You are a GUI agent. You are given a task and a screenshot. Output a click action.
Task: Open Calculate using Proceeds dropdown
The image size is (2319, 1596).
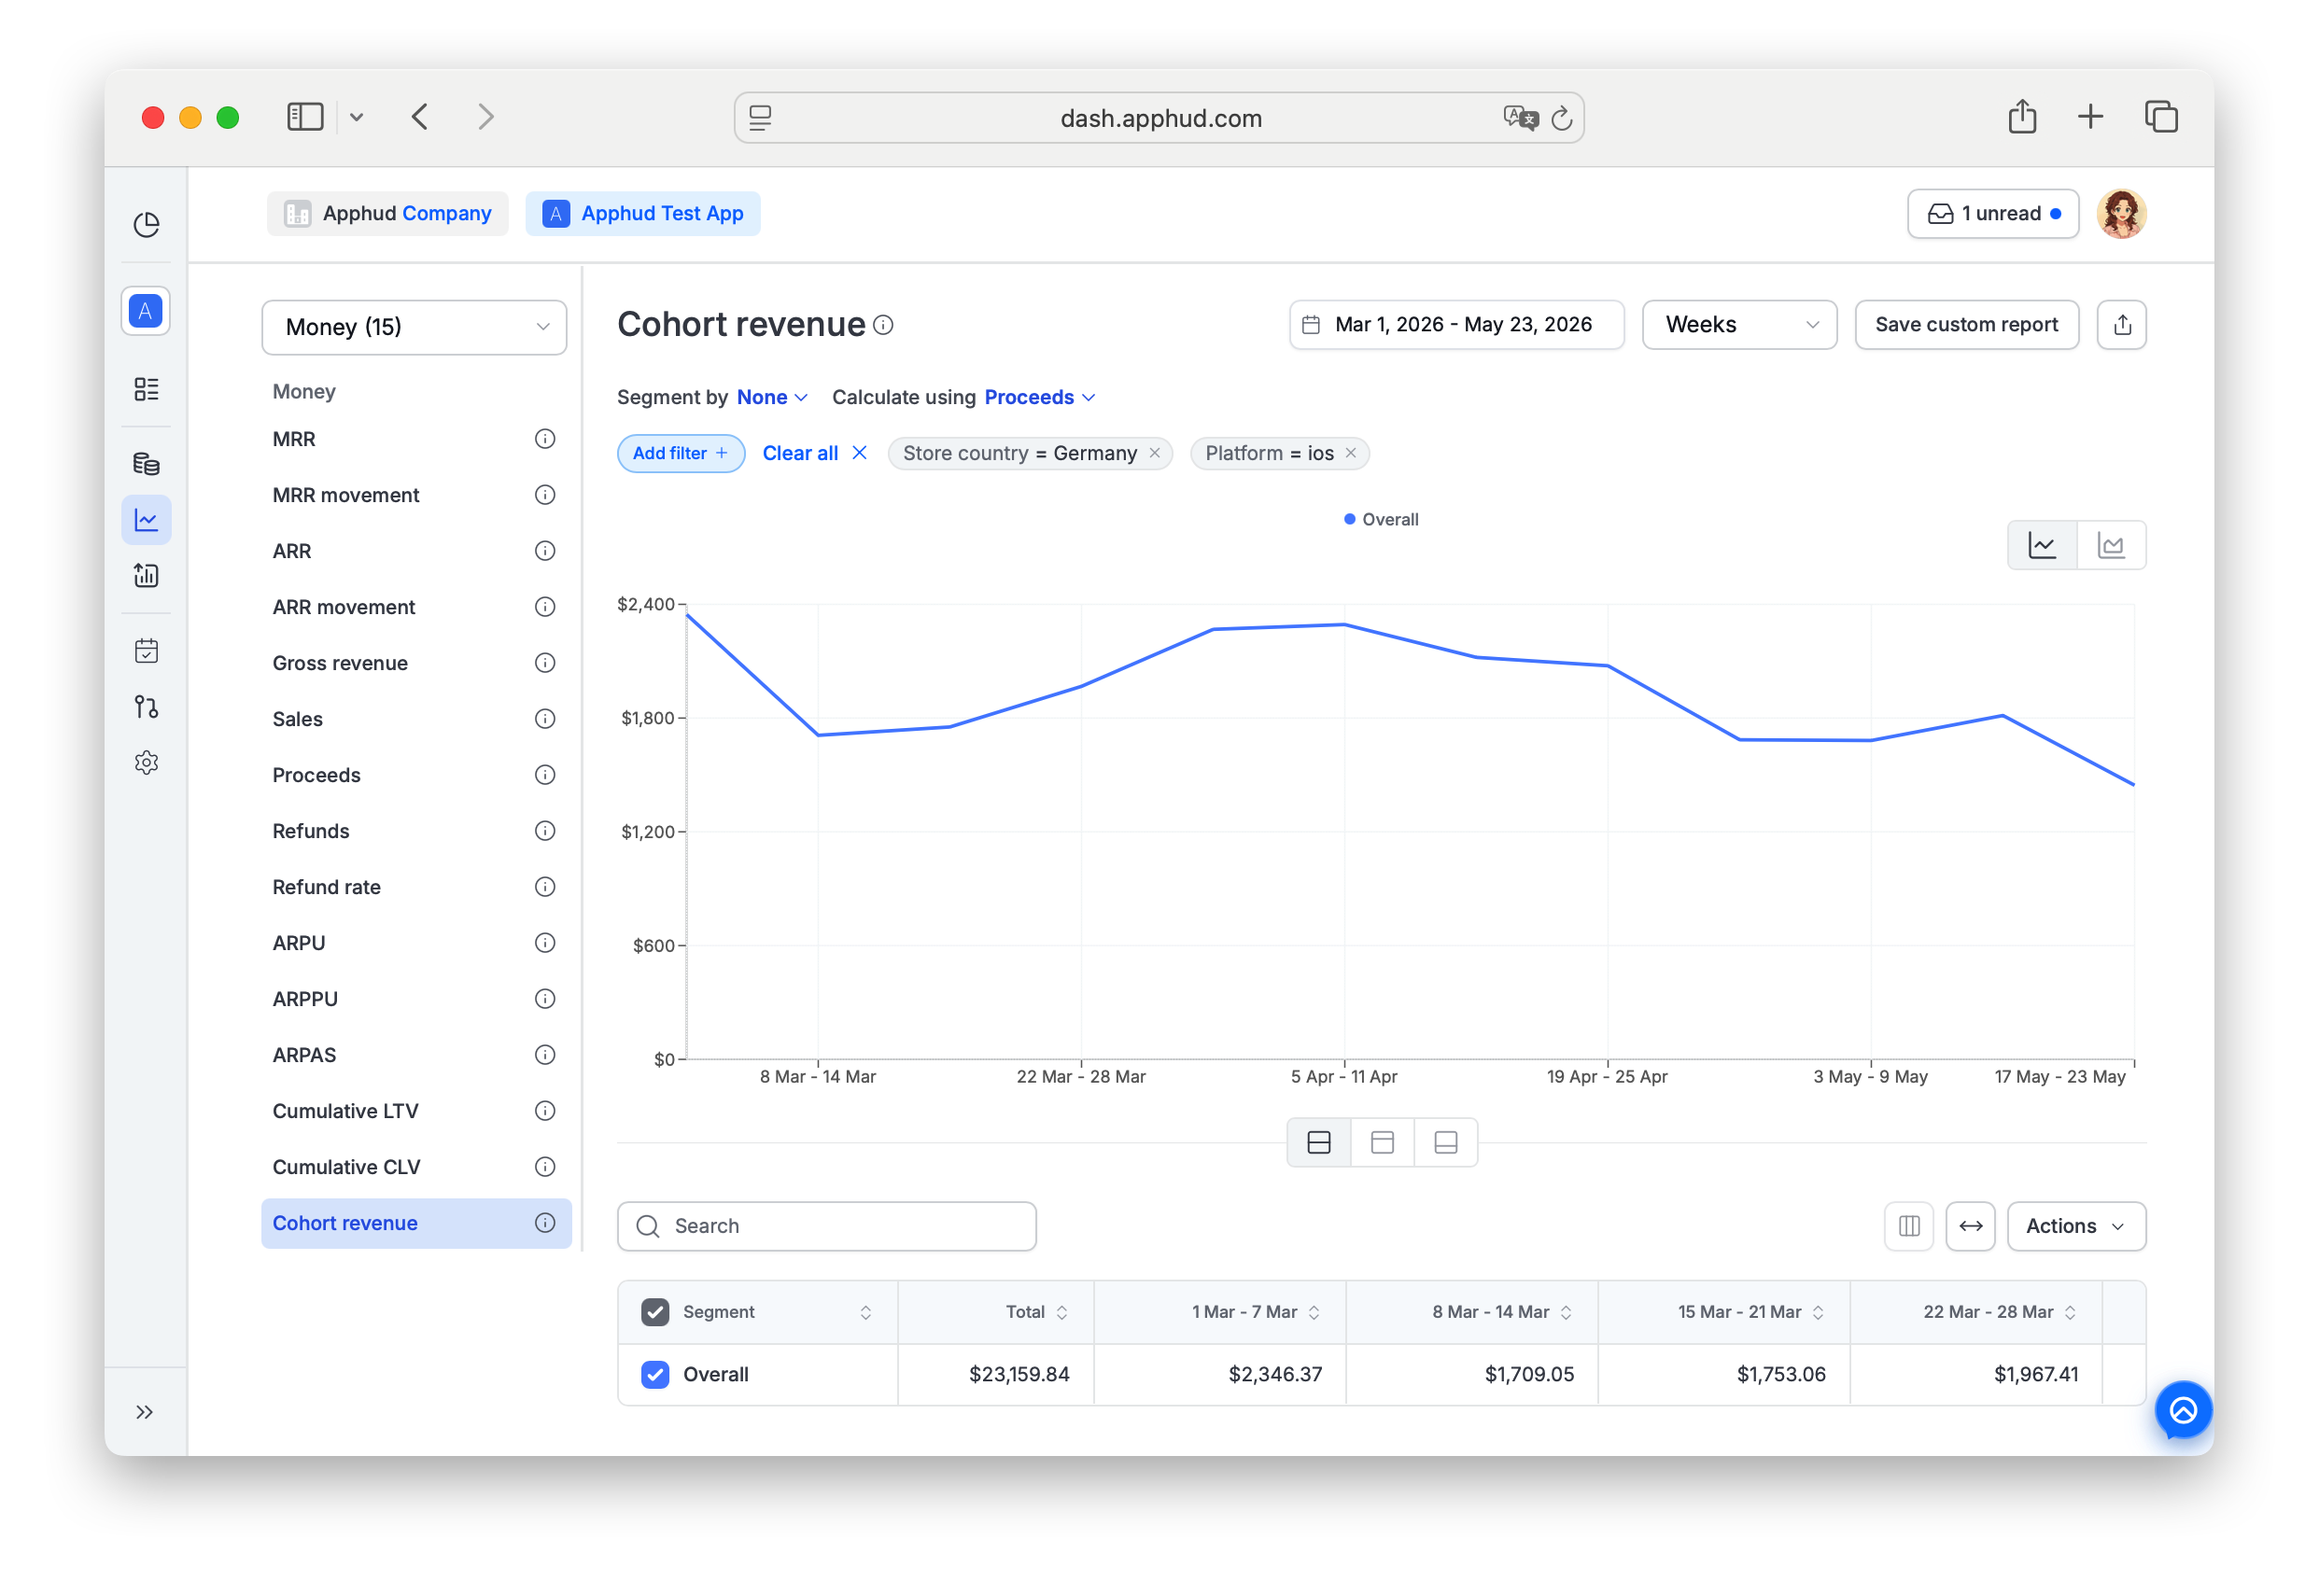pos(1041,398)
